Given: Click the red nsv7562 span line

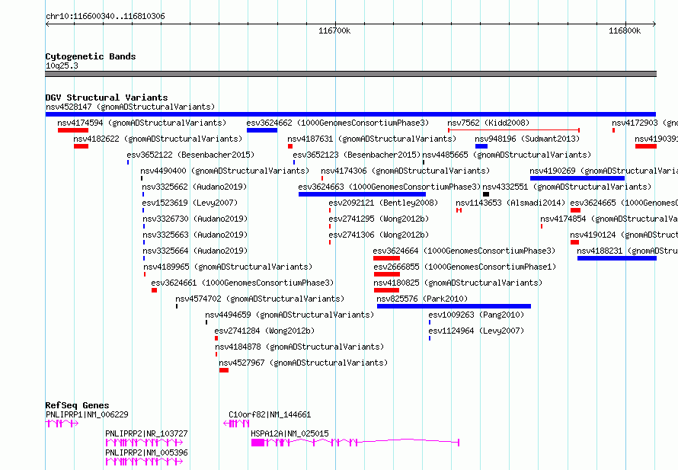Looking at the screenshot, I should coord(513,130).
